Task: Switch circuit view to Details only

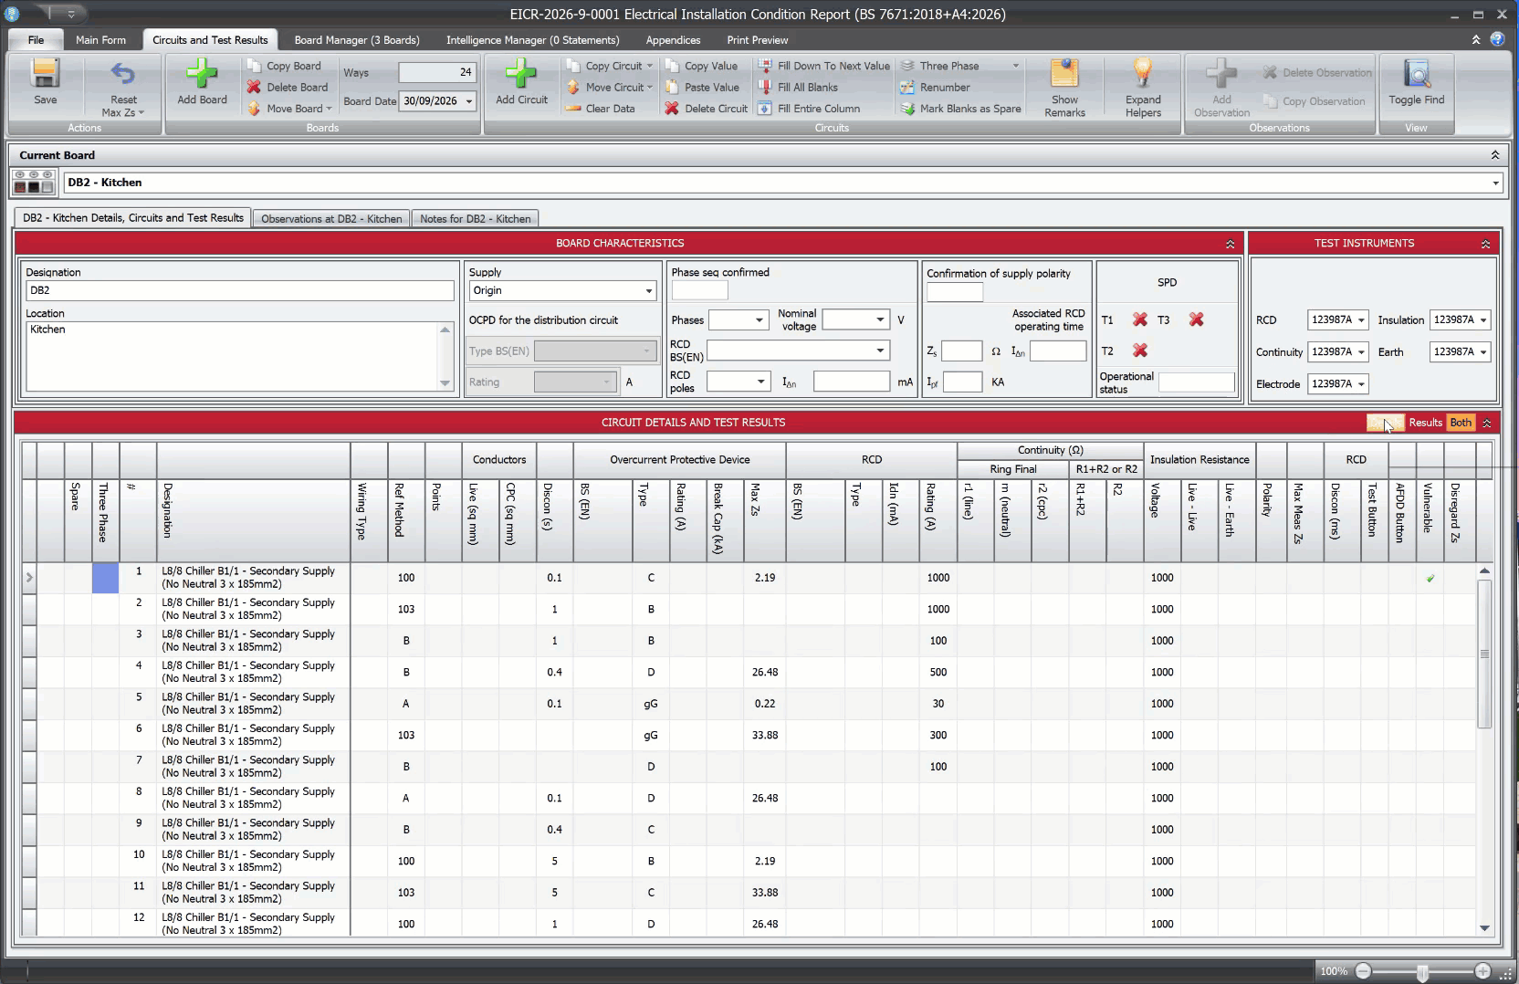Action: point(1385,423)
